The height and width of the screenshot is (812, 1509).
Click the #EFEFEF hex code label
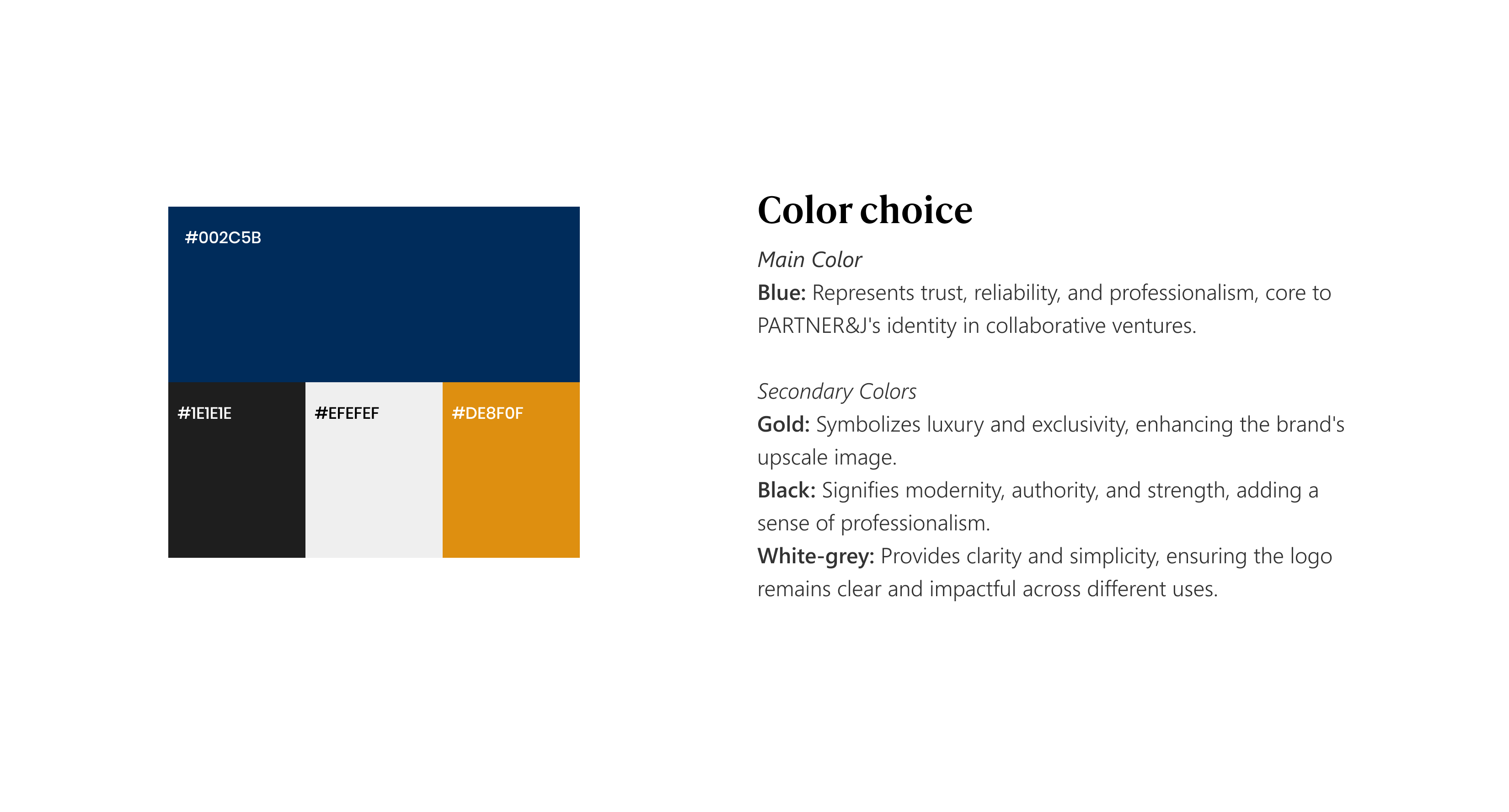pyautogui.click(x=347, y=413)
